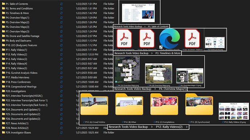Open the P4. [B] Overview Maps.png thumbnail
This screenshot has height=140, width=250.
tap(158, 73)
